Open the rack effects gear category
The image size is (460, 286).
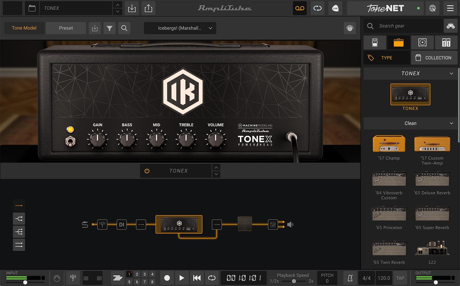(446, 42)
